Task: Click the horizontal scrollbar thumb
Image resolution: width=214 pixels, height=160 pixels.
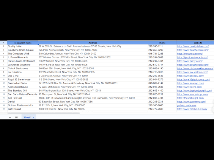Action: [x=44, y=113]
